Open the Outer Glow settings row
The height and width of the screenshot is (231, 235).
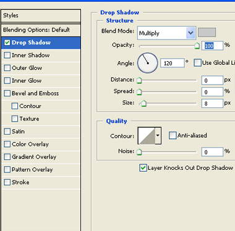pos(41,68)
